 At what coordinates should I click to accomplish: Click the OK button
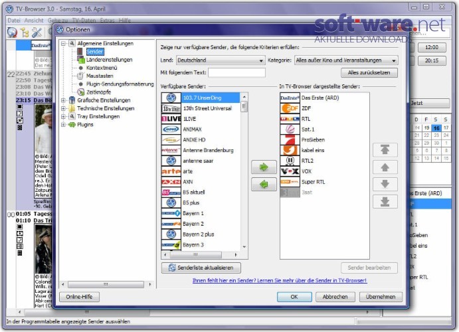point(294,297)
